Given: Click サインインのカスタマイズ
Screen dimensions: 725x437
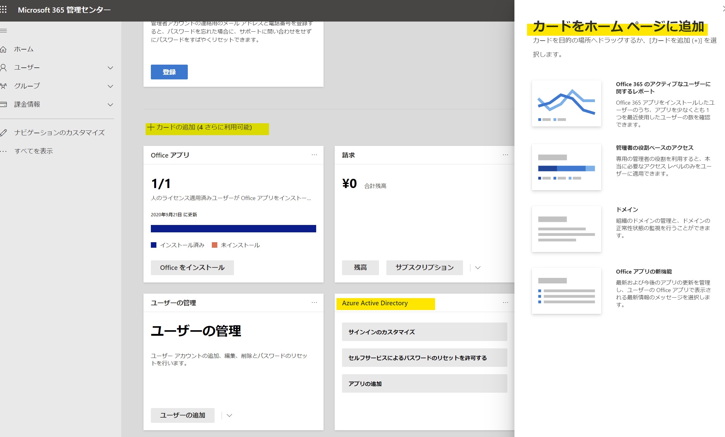Looking at the screenshot, I should [x=425, y=332].
